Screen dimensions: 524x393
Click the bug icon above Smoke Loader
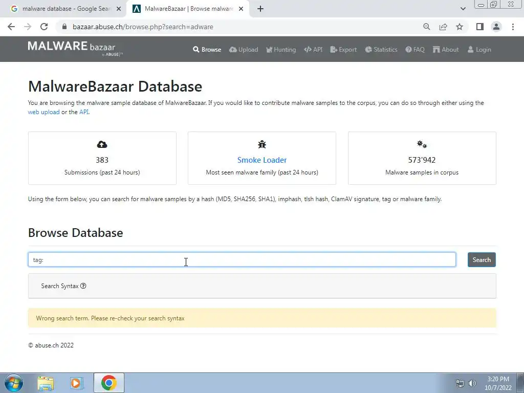click(262, 144)
